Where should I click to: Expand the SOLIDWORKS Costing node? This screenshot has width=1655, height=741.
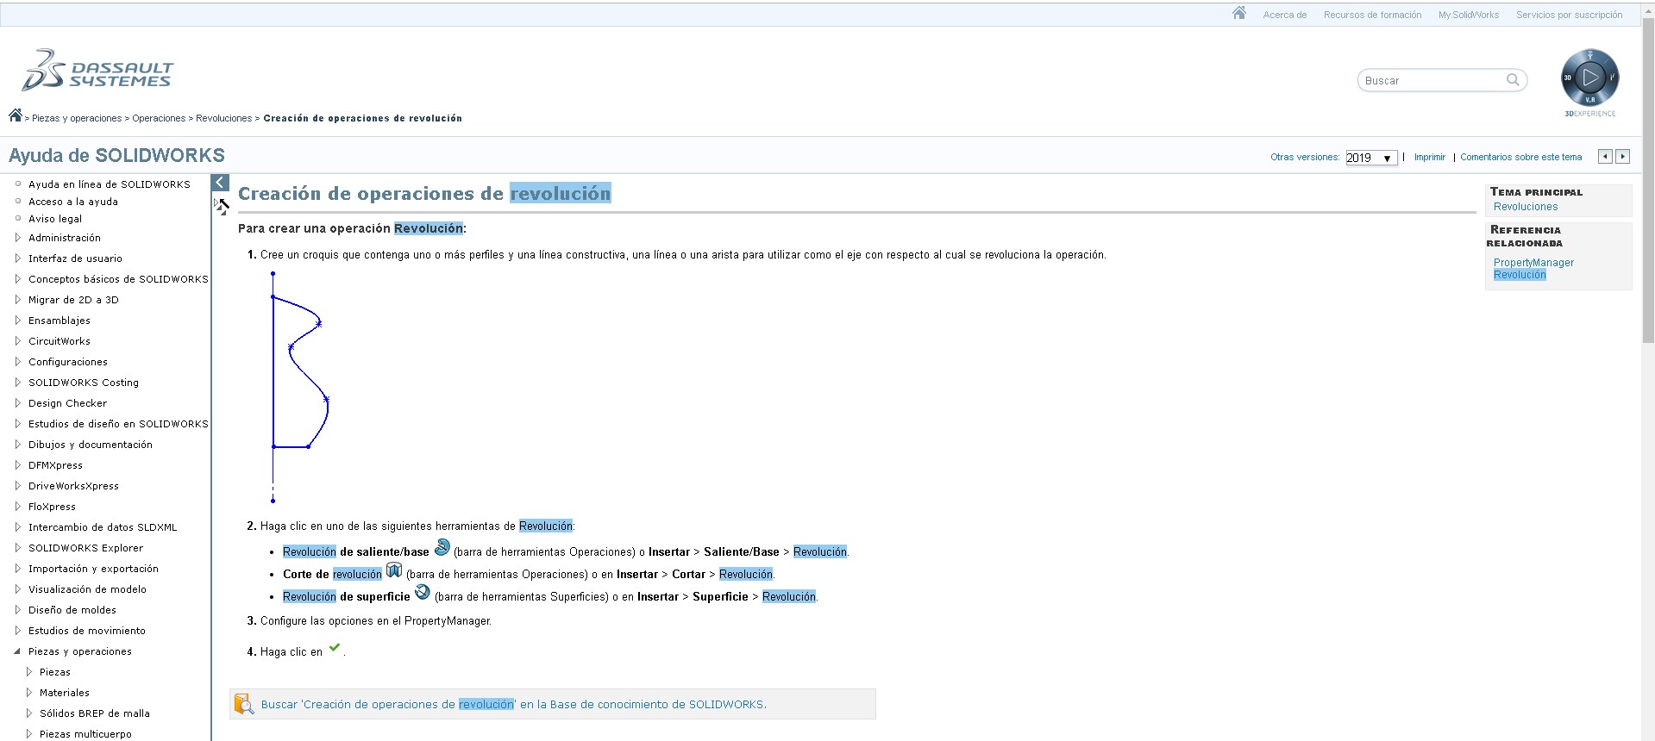pyautogui.click(x=17, y=382)
